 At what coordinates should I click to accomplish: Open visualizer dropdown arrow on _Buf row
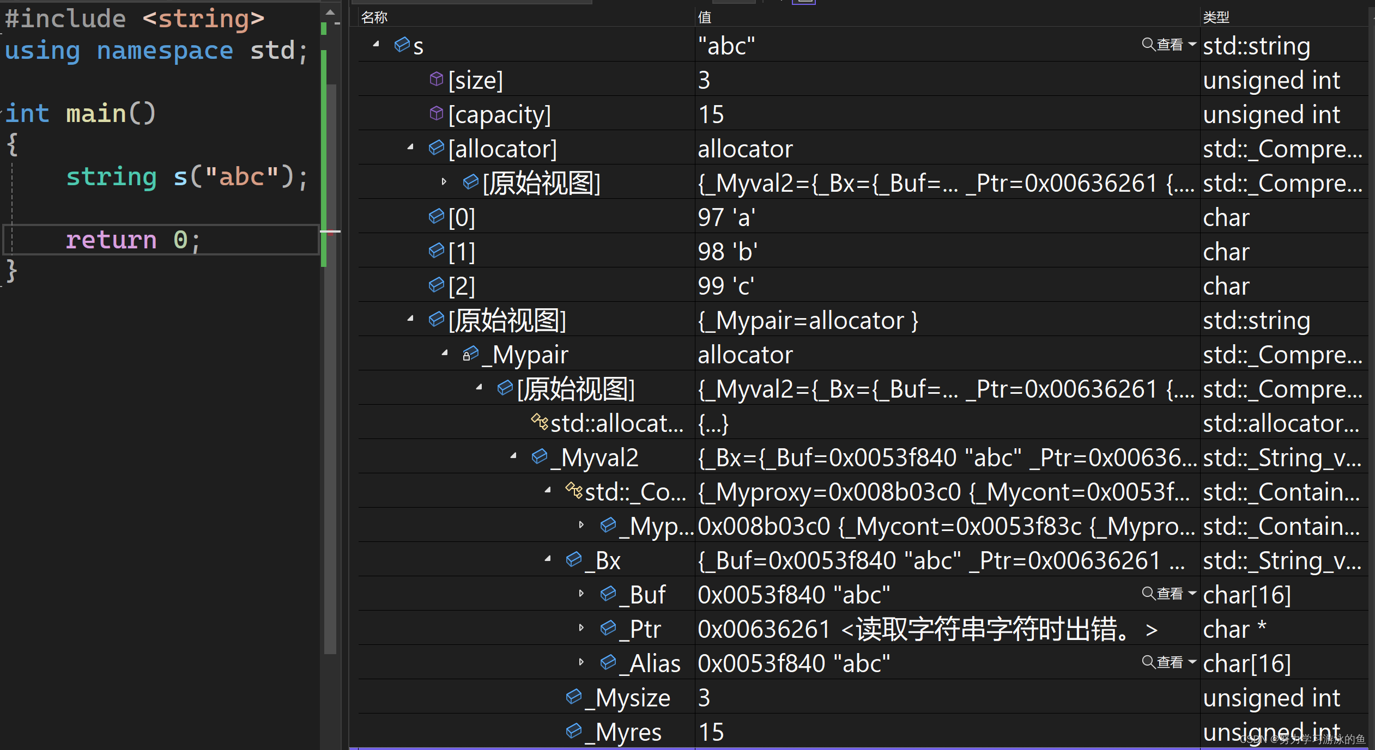1192,593
